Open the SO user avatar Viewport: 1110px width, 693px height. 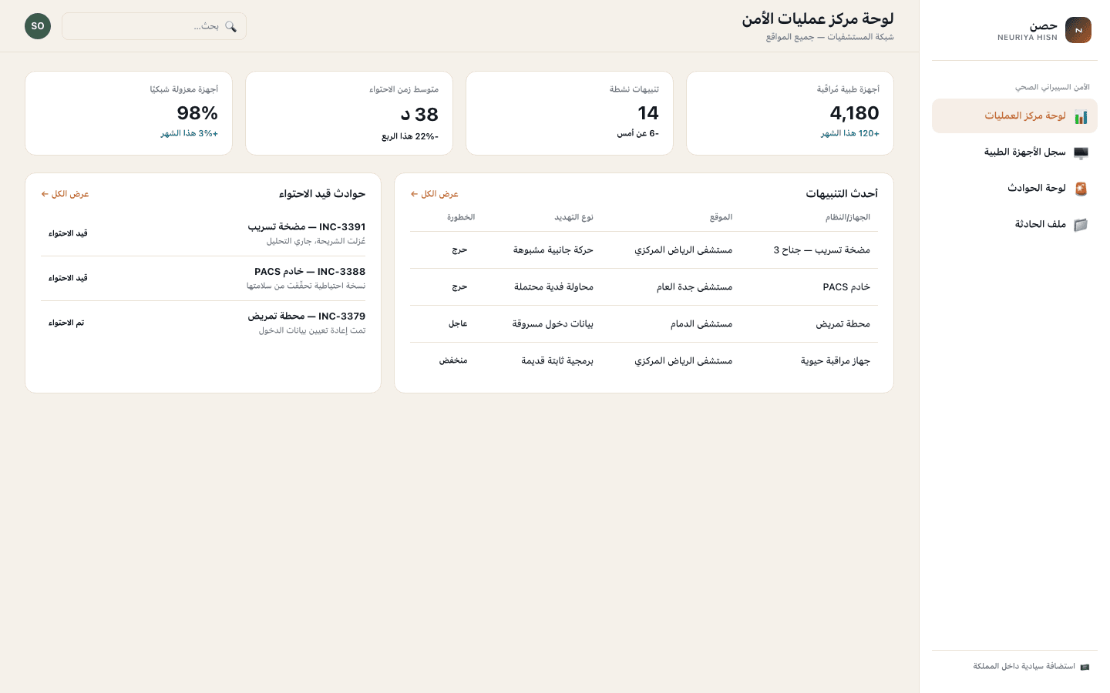(x=38, y=26)
